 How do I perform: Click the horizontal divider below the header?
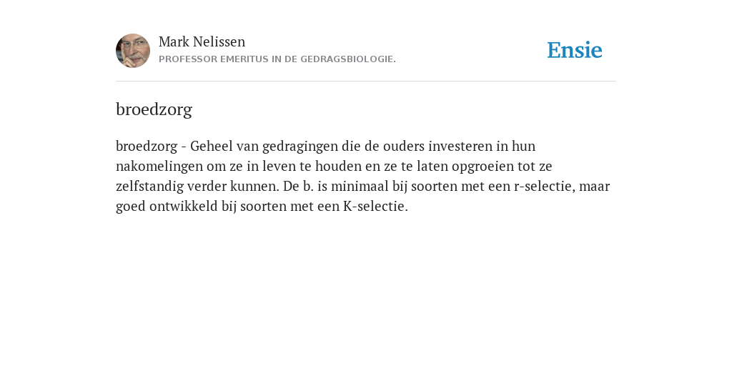pyautogui.click(x=366, y=81)
